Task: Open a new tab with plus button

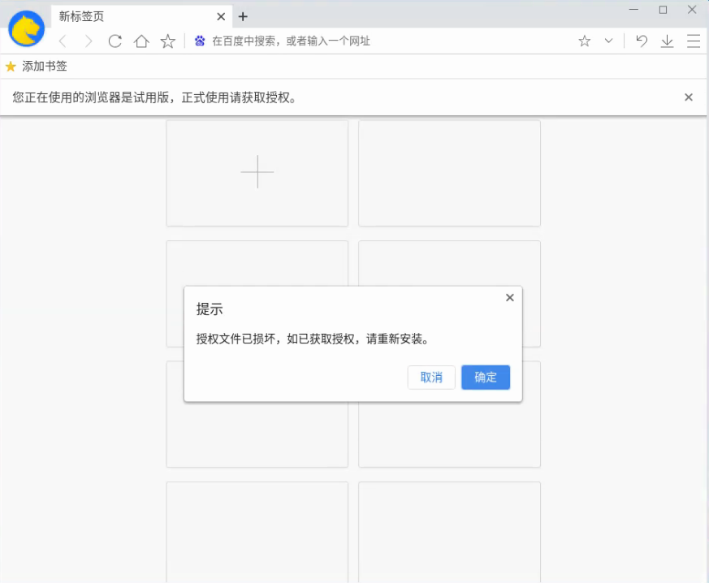Action: click(243, 16)
